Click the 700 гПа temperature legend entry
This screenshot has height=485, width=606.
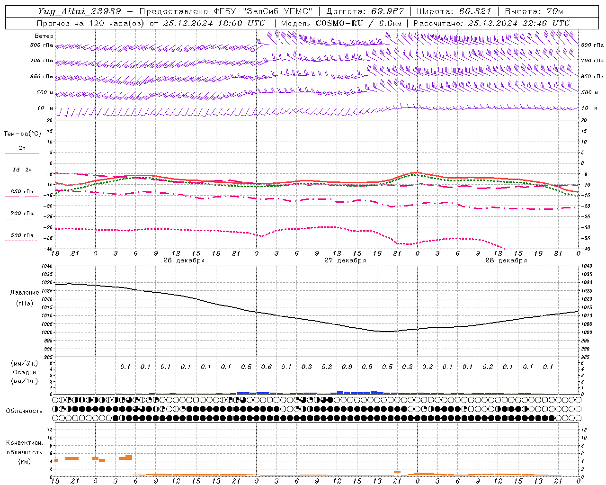point(22,214)
